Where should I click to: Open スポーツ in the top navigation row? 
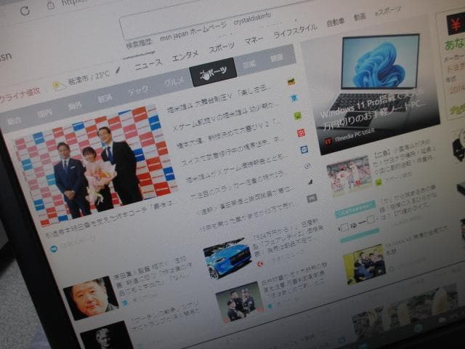point(222,47)
